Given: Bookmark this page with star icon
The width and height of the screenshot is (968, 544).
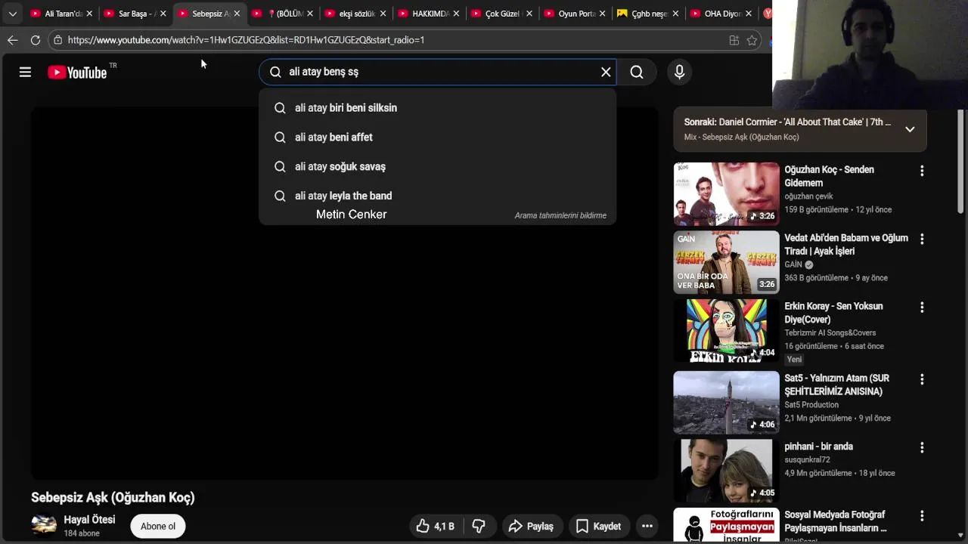Looking at the screenshot, I should pos(752,40).
